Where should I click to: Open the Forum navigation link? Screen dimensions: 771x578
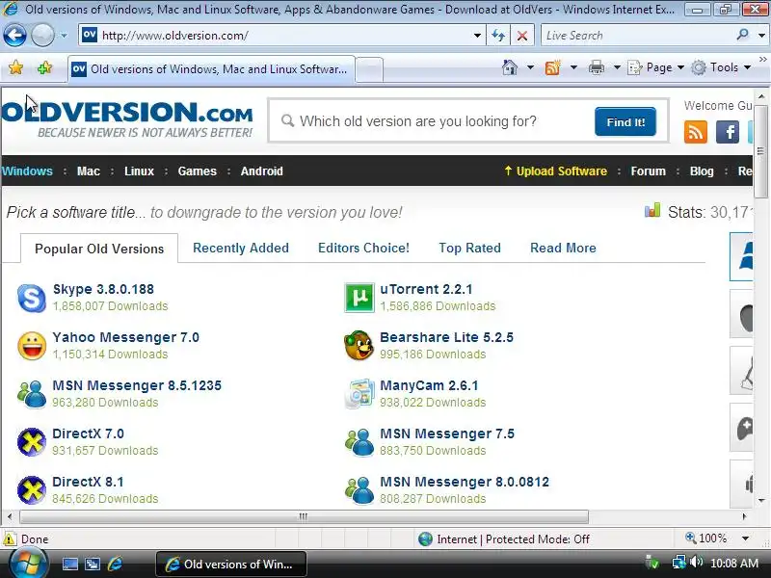coord(648,171)
